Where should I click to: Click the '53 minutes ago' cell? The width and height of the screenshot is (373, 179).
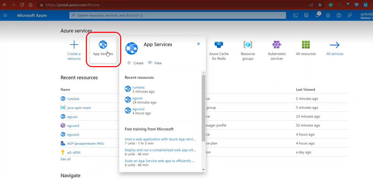click(308, 126)
